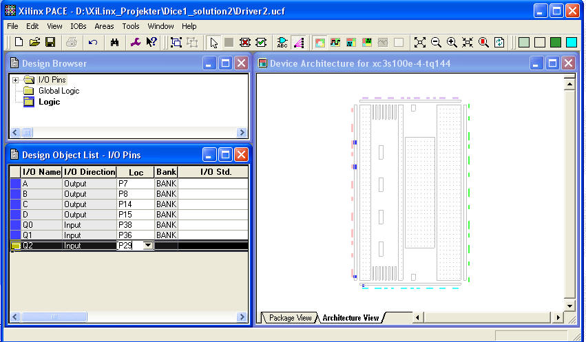Screen dimensions: 586x342
Task: Maximize the Design Browser panel
Action: [225, 63]
